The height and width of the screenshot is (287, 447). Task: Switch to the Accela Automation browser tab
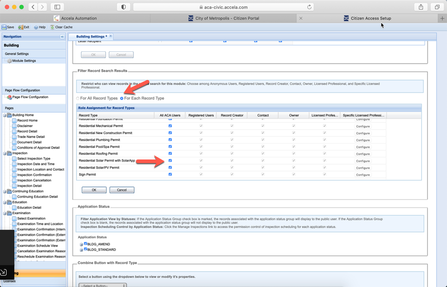(76, 18)
